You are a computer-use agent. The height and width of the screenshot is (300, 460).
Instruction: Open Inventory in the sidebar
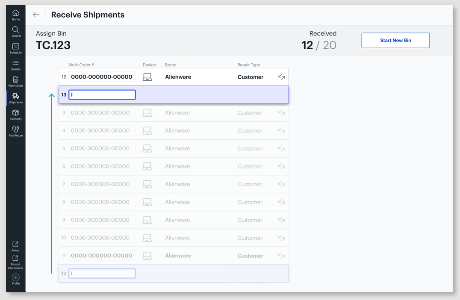(15, 115)
